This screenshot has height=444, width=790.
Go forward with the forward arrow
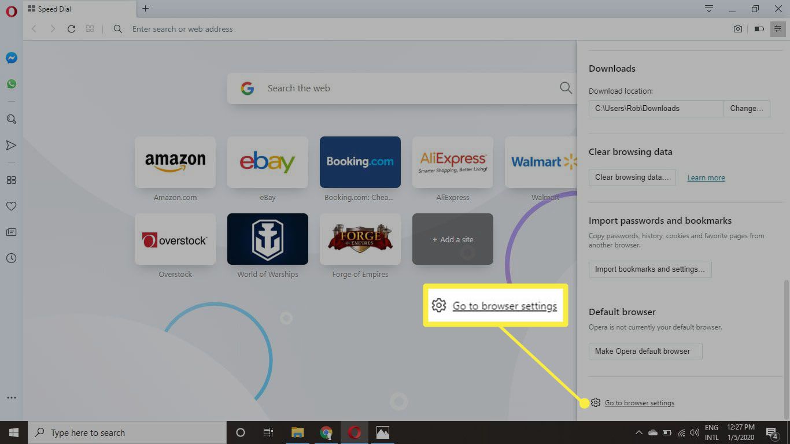pos(53,29)
